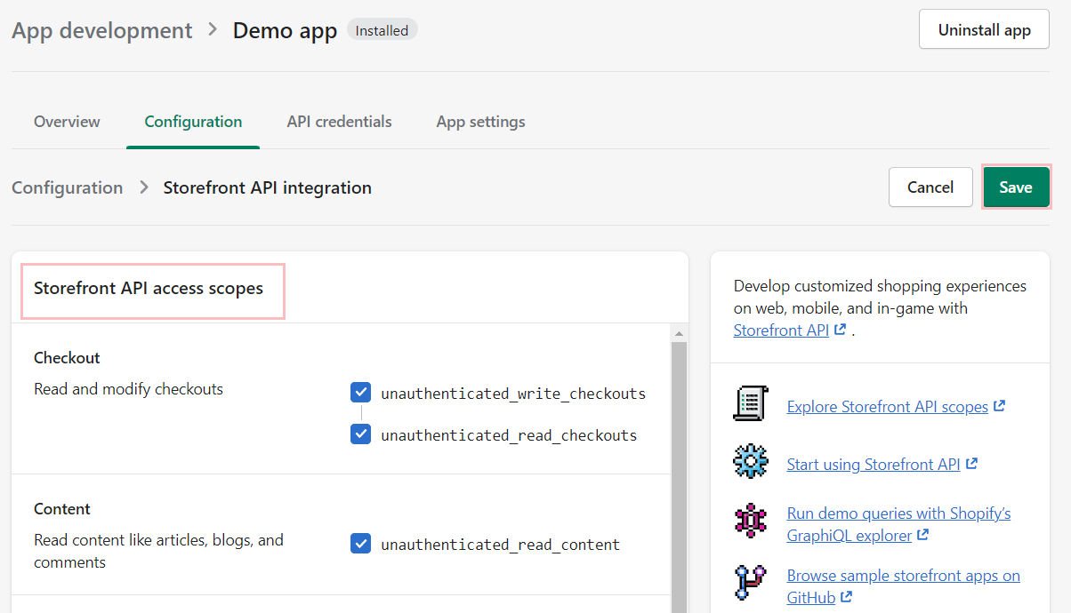The width and height of the screenshot is (1071, 613).
Task: Click the Read and modify checkouts description
Action: (129, 389)
